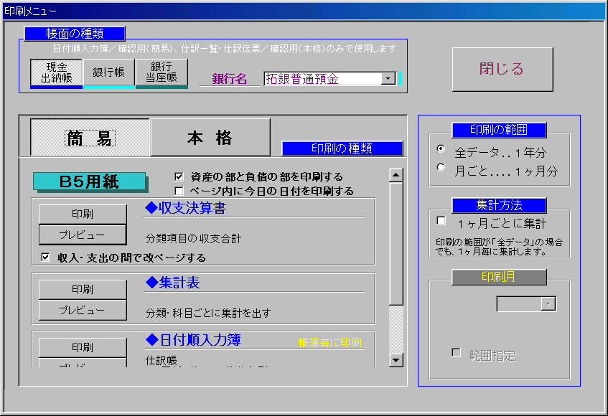Viewport: 608px width, 416px height.
Task: Toggle 資産の部と負債の部を印刷する checkbox
Action: point(179,176)
